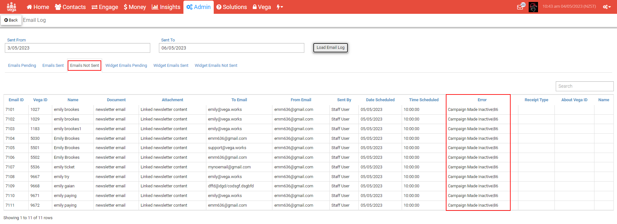Screen dimensions: 617x224
Task: Sort by the Receipt Type column
Action: click(x=536, y=100)
